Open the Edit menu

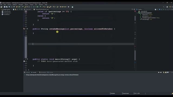[5, 5]
